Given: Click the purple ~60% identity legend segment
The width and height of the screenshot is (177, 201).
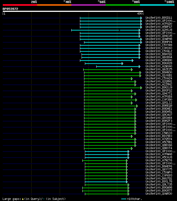Looking at the screenshot, I should pyautogui.click(x=88, y=5).
